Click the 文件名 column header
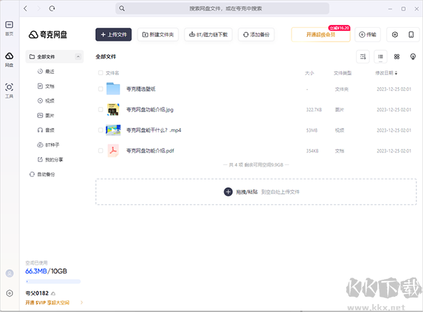The image size is (423, 312). (x=112, y=73)
